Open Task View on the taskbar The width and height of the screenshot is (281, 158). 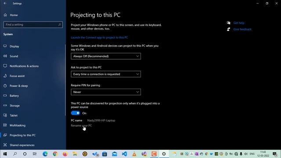point(35,154)
